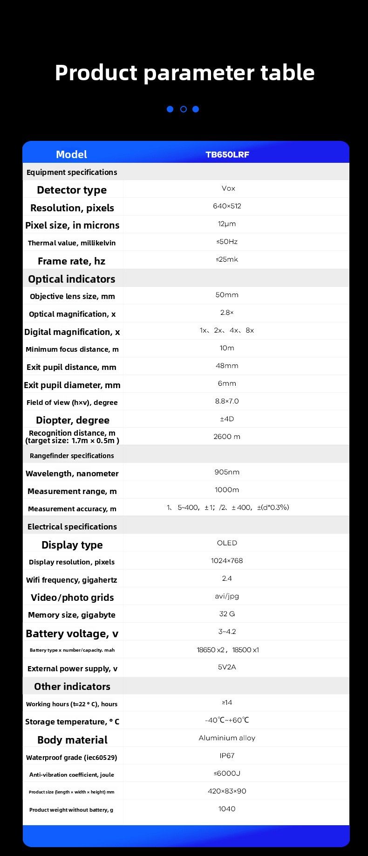Select the Detector type row label
The image size is (368, 856).
pyautogui.click(x=72, y=190)
